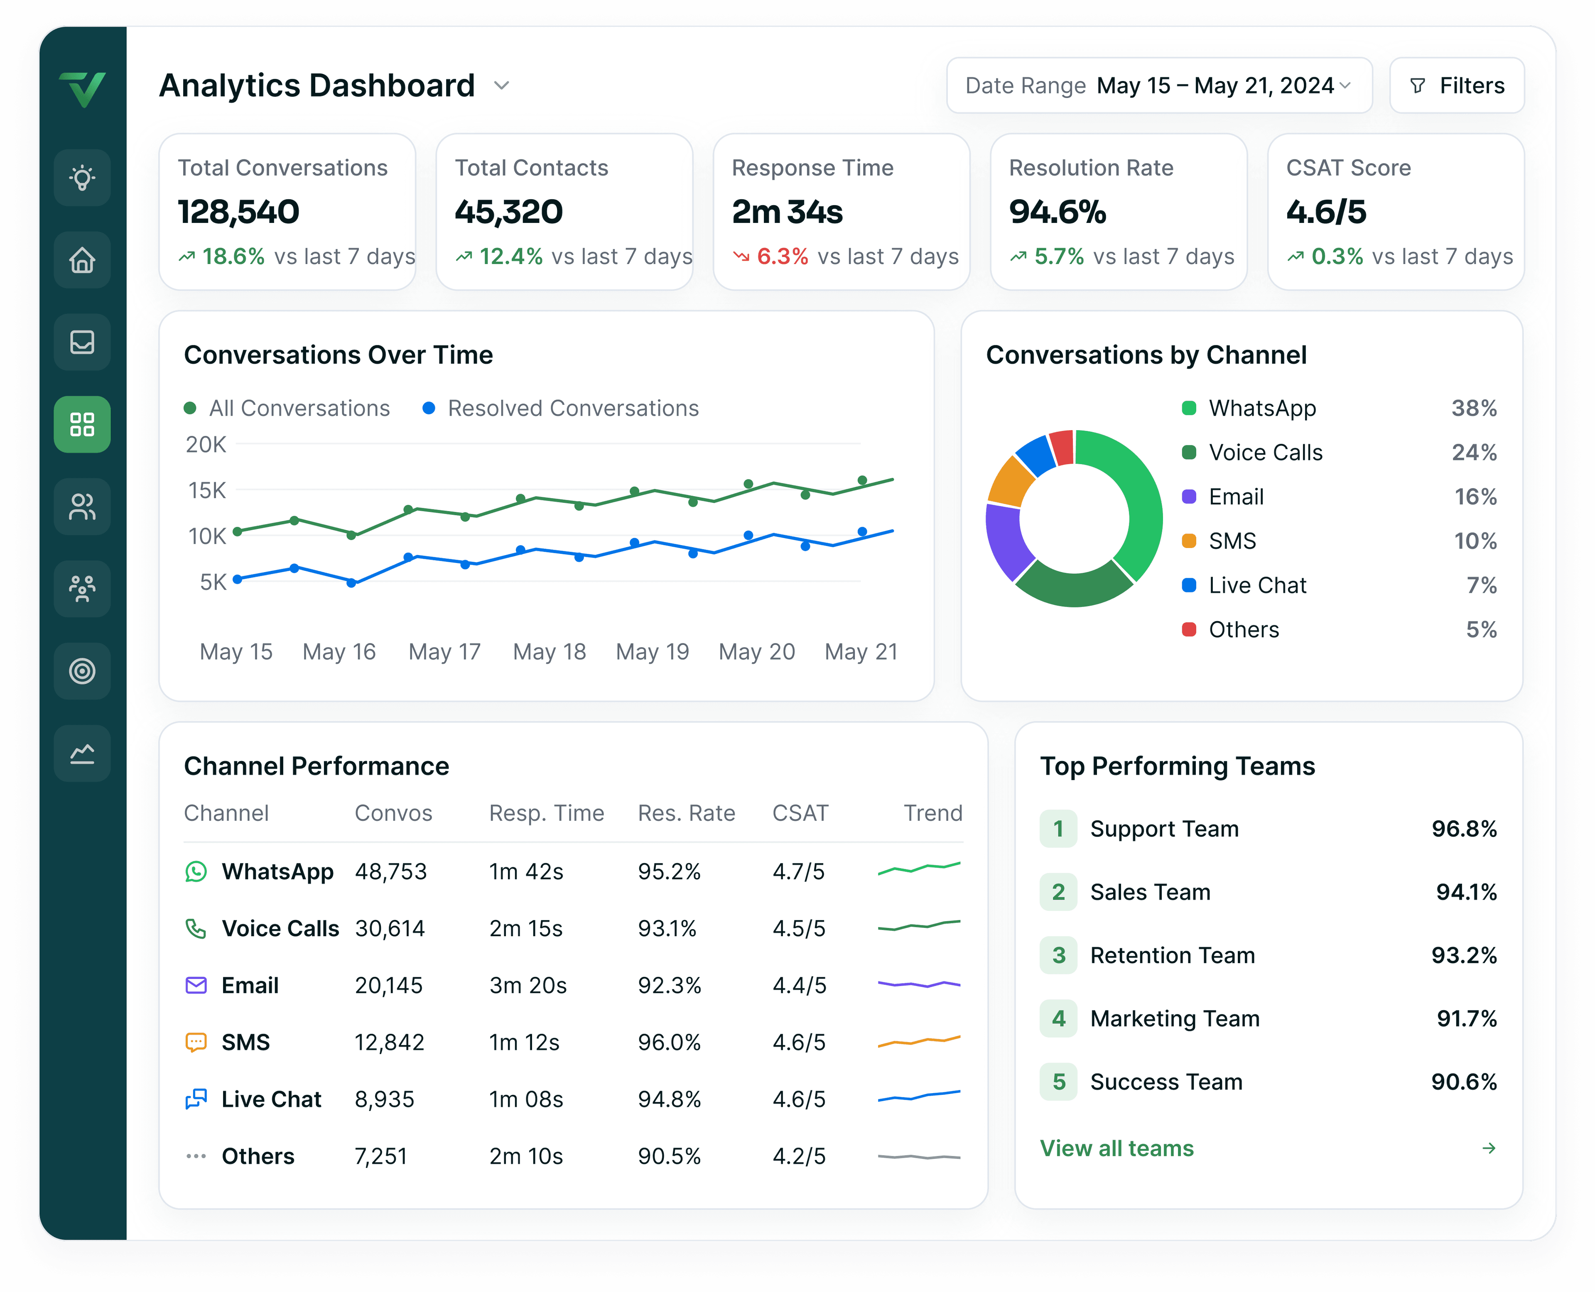Open the CSAT Score metric card
The image size is (1595, 1292).
pos(1396,212)
